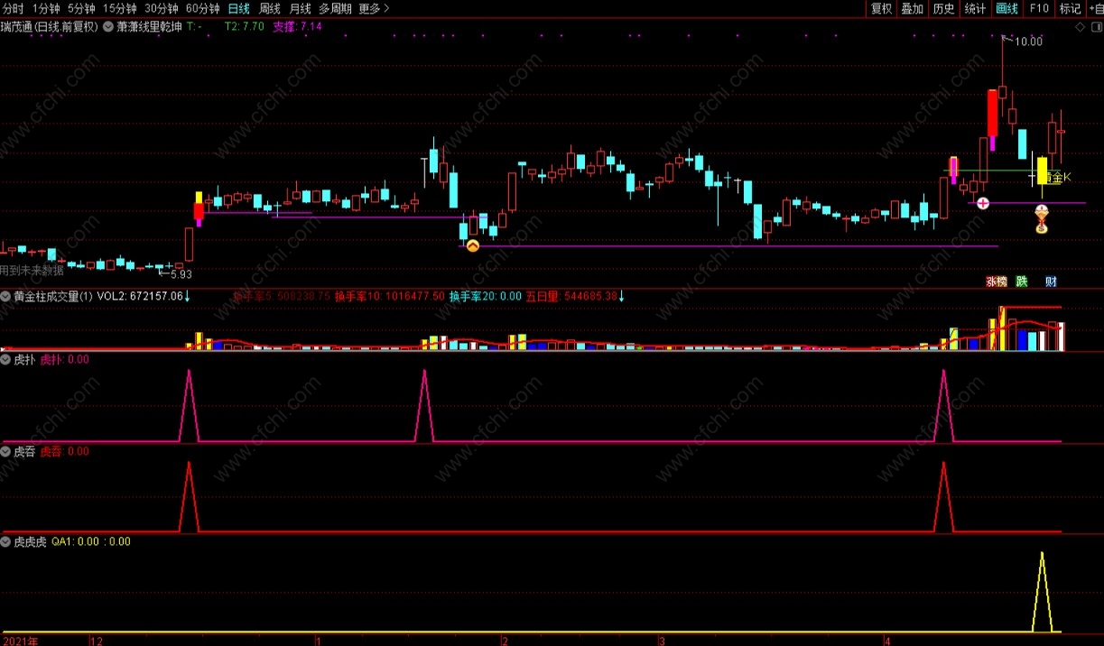Click the orange up-arrow circle marker on chart
The height and width of the screenshot is (646, 1104).
[x=472, y=245]
